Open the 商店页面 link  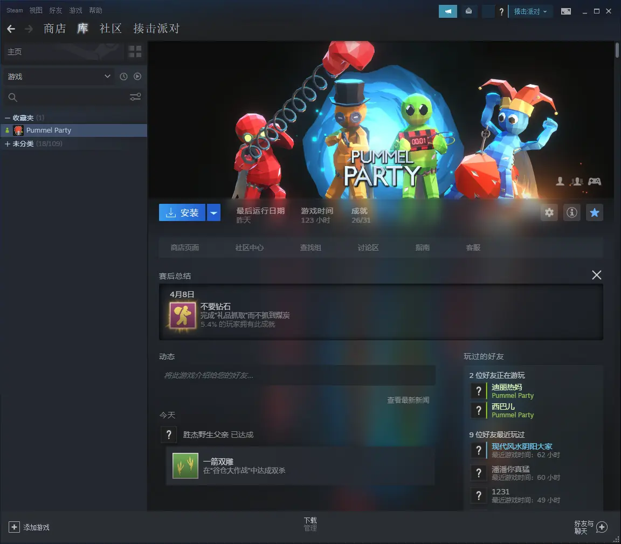click(x=184, y=247)
